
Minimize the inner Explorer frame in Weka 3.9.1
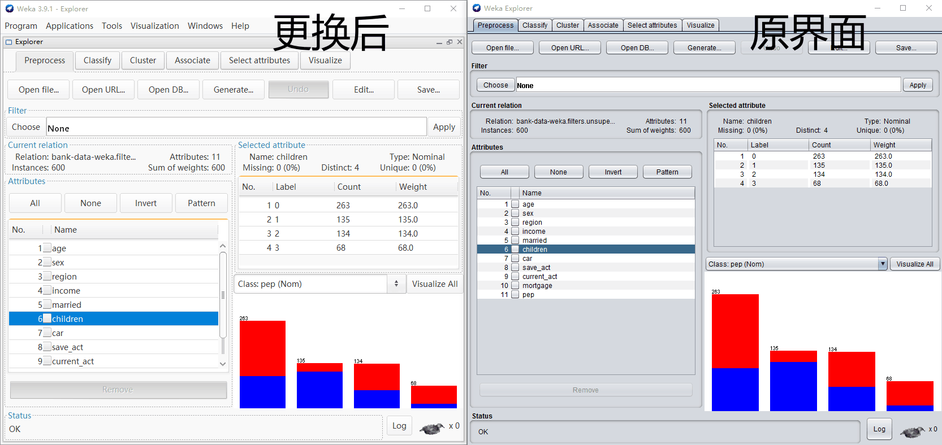pos(439,42)
